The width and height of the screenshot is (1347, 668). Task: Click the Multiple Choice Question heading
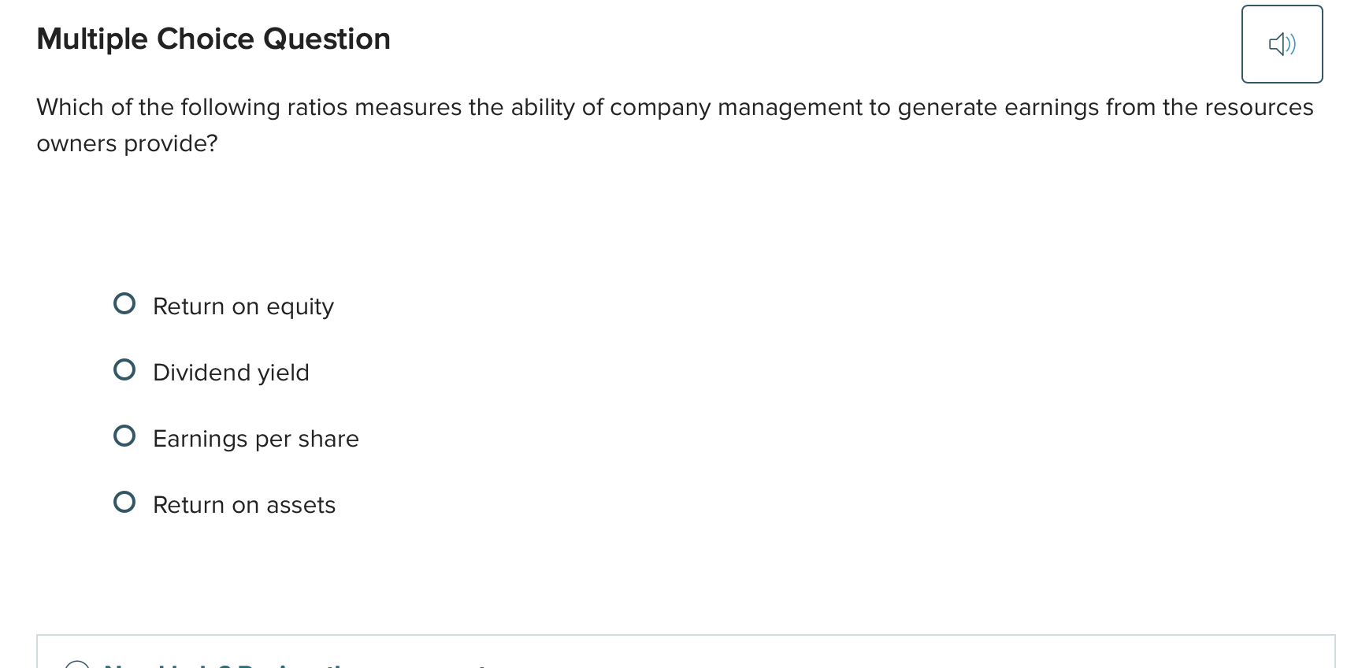click(213, 39)
